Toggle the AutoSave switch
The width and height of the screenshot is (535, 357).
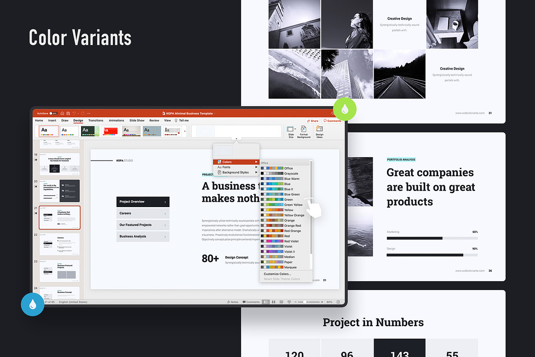(x=53, y=113)
